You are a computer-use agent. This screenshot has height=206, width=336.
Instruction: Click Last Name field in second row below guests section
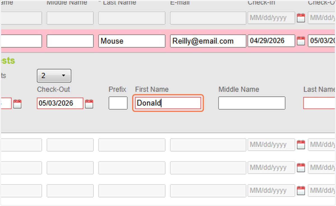132,168
